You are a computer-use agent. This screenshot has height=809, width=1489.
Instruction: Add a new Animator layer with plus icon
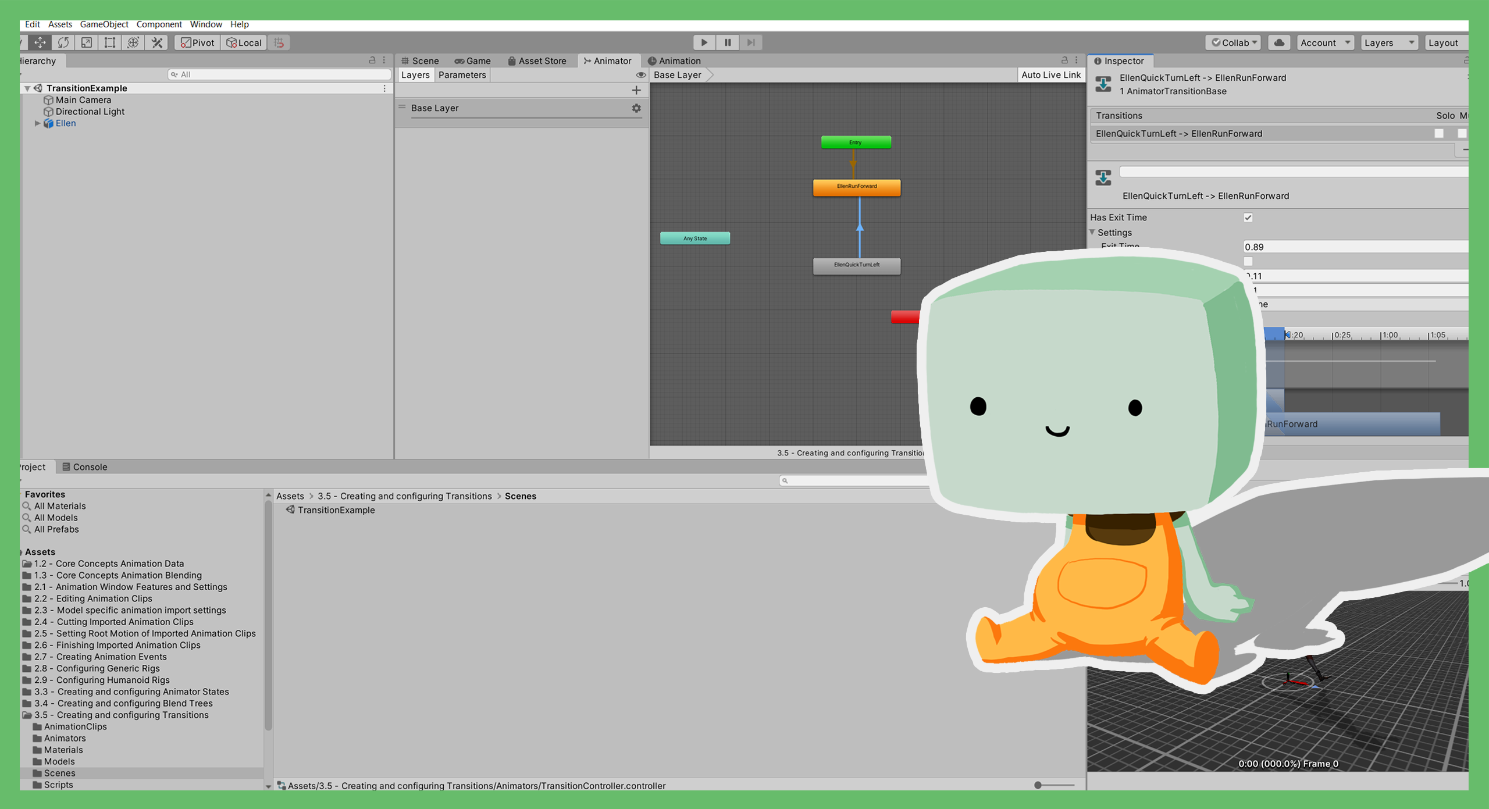pos(636,90)
